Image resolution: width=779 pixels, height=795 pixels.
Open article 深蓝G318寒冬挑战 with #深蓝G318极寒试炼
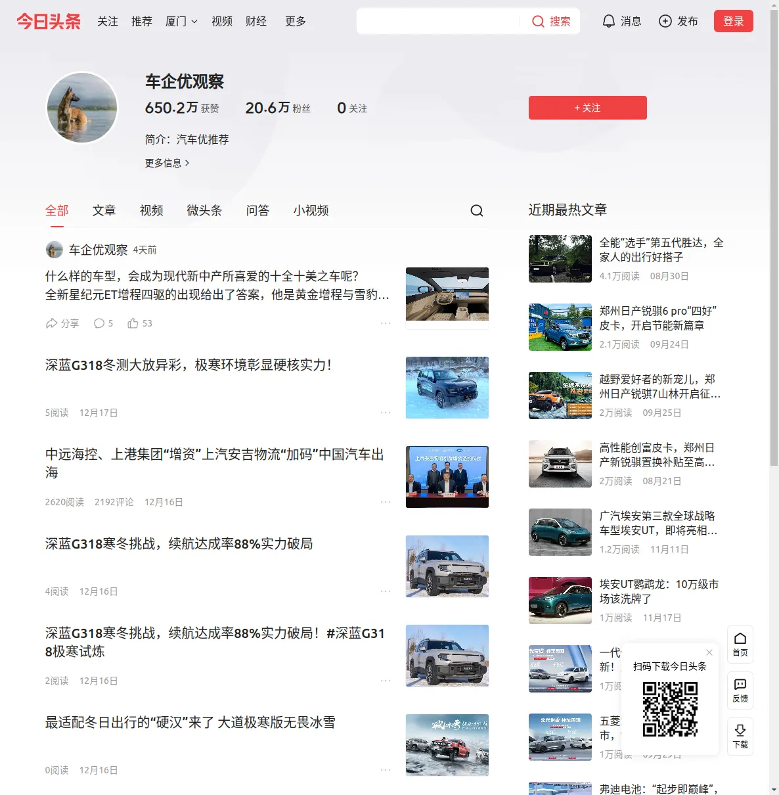coord(215,642)
